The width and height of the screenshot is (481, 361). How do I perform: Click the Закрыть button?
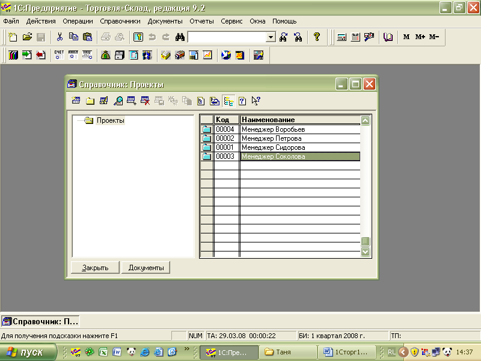[x=95, y=268]
